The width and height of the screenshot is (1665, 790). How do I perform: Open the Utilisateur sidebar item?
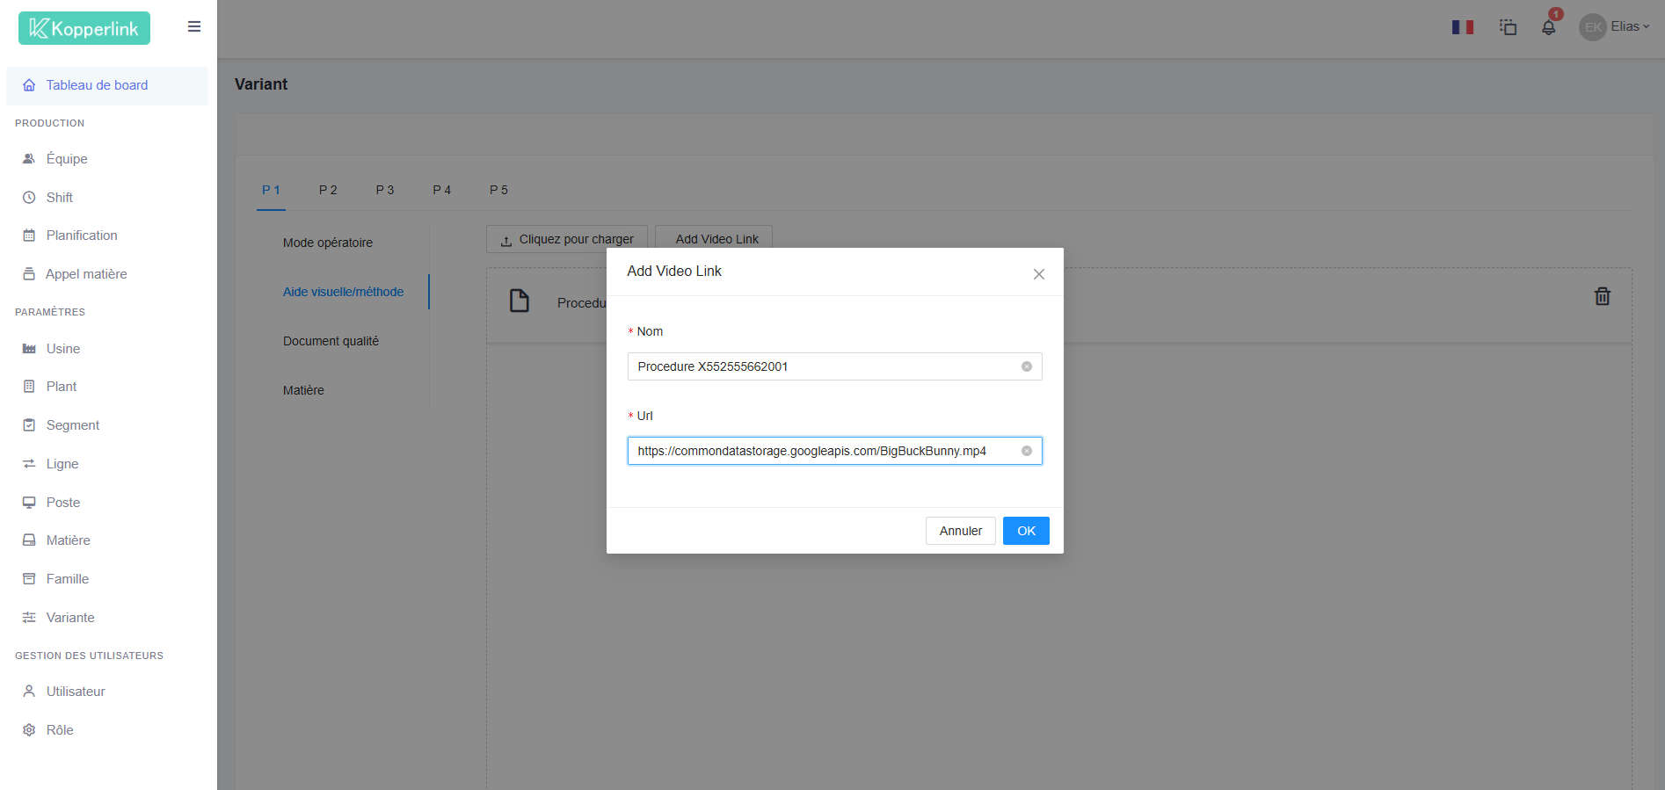76,692
